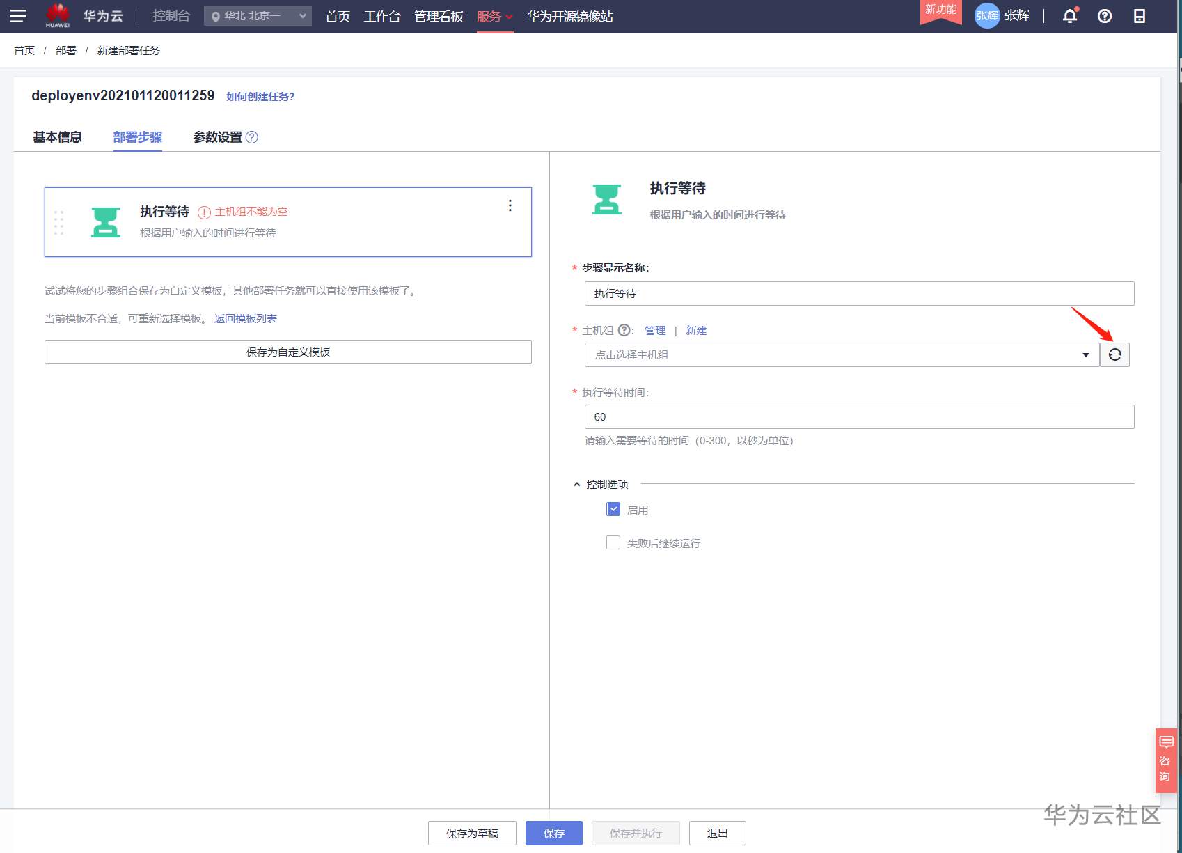Click the drag handle on 执行等待 step

58,223
